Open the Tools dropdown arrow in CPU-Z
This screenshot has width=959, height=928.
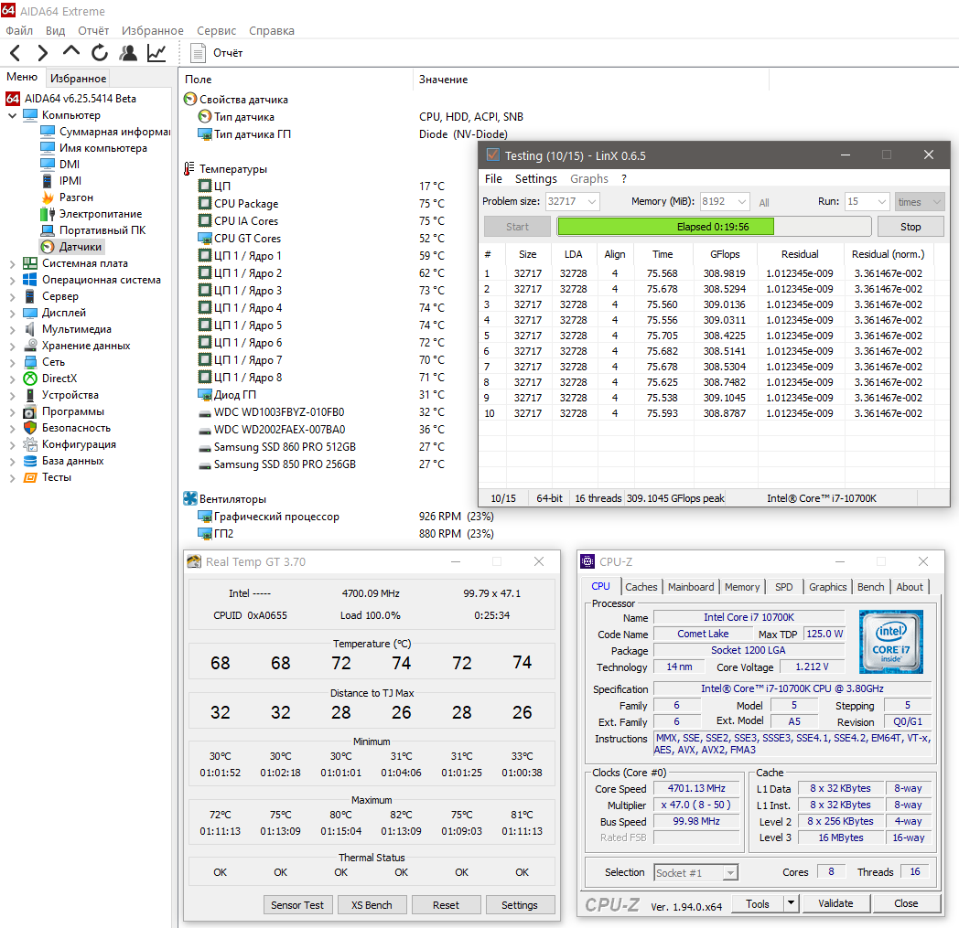(x=791, y=902)
